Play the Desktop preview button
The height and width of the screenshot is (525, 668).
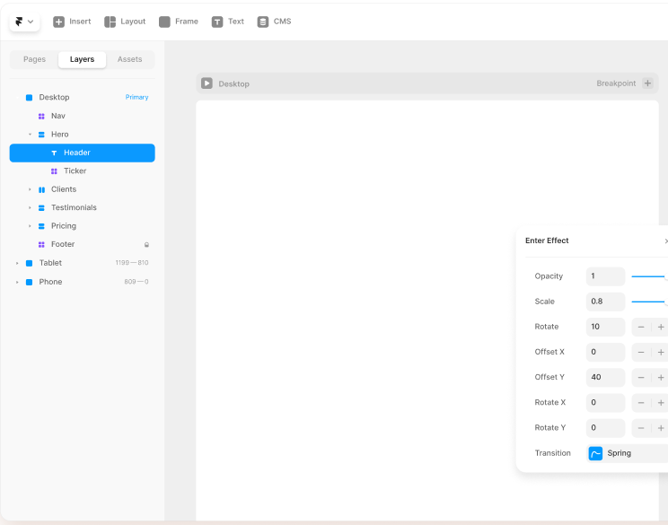207,83
